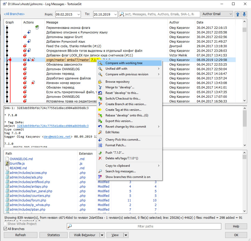
Task: Click the blue up arrow search button
Action: [x=238, y=14]
